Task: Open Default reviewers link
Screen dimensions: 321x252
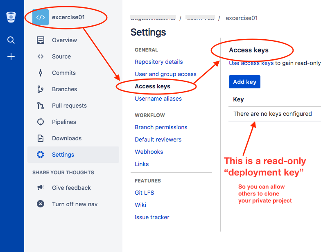Action: point(158,139)
